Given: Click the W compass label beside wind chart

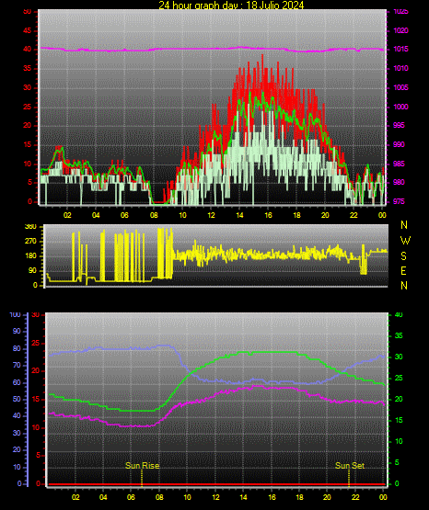Looking at the screenshot, I should 405,241.
